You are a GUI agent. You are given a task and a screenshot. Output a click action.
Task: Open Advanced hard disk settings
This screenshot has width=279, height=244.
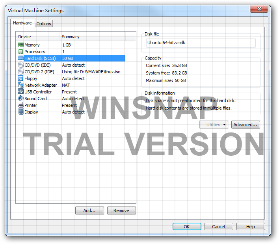(246, 125)
